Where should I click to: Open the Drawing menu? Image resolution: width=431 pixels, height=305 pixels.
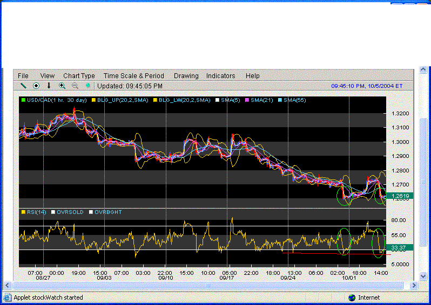[186, 76]
